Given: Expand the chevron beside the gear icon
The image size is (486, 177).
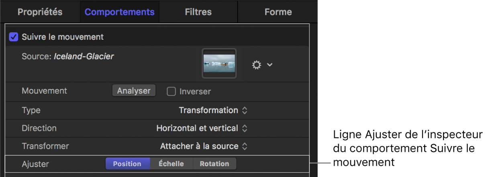Looking at the screenshot, I should pyautogui.click(x=270, y=64).
